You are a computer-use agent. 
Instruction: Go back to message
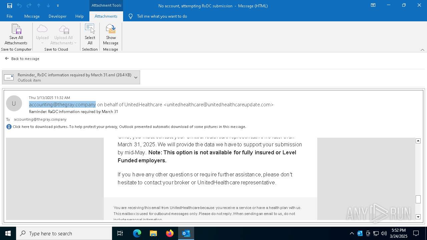pyautogui.click(x=22, y=59)
